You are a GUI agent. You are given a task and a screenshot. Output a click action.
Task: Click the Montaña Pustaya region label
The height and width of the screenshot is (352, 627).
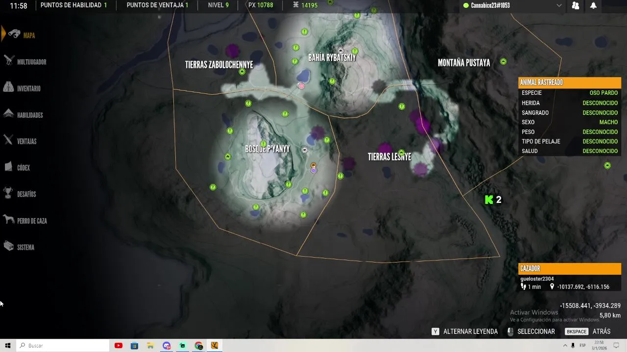click(464, 63)
